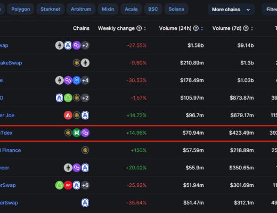The image size is (277, 213).
Task: Filter by the Starknet chain chip
Action: tap(50, 9)
